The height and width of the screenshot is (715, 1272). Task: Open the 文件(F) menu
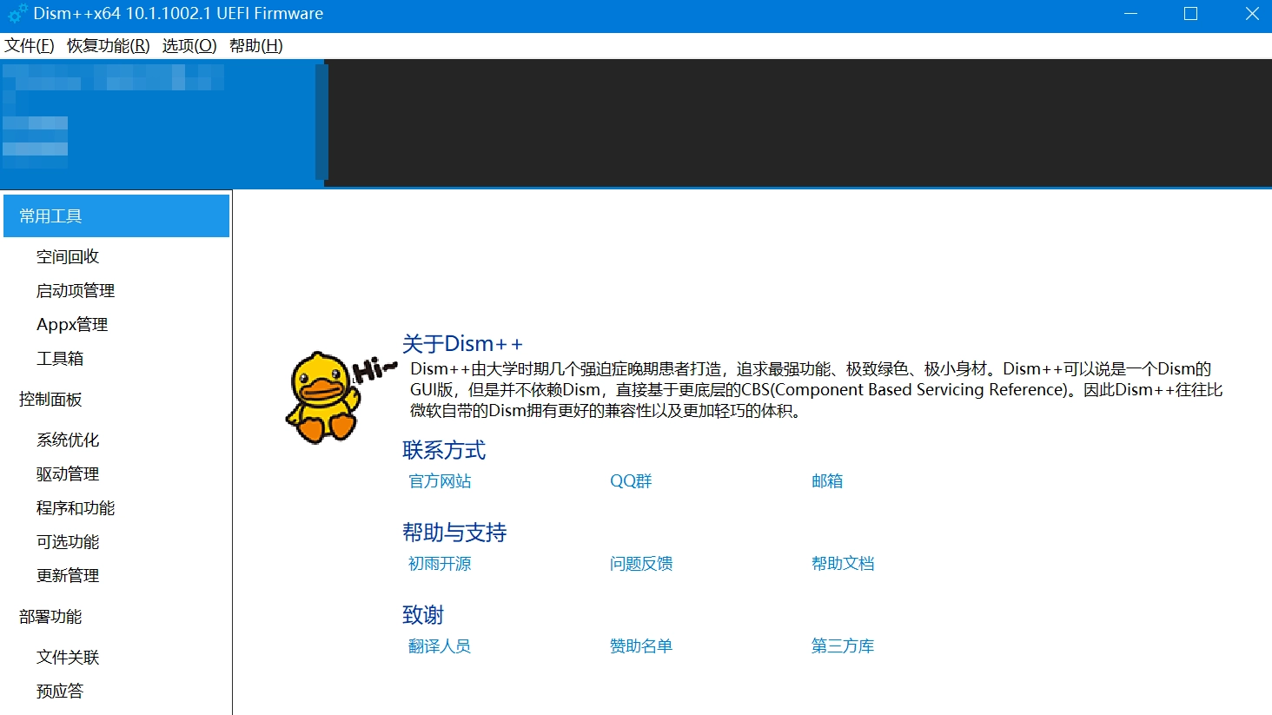[x=30, y=46]
